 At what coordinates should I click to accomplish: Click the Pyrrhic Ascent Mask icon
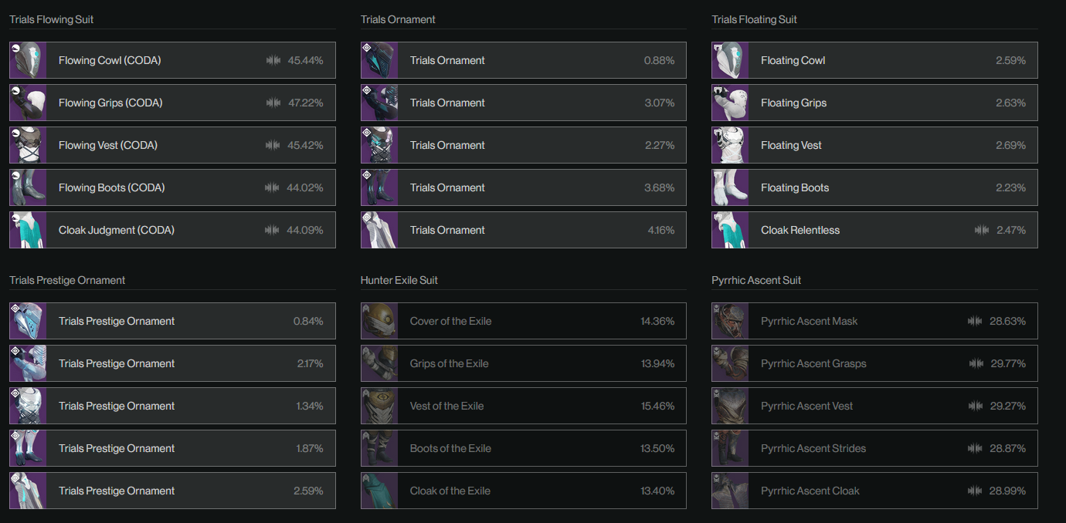tap(730, 321)
